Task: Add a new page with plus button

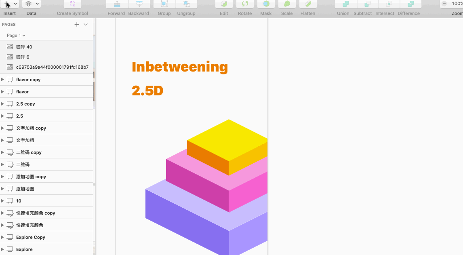Action: point(77,25)
